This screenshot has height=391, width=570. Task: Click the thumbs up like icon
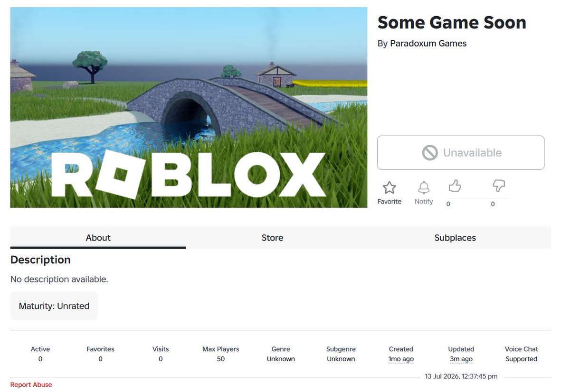[455, 186]
